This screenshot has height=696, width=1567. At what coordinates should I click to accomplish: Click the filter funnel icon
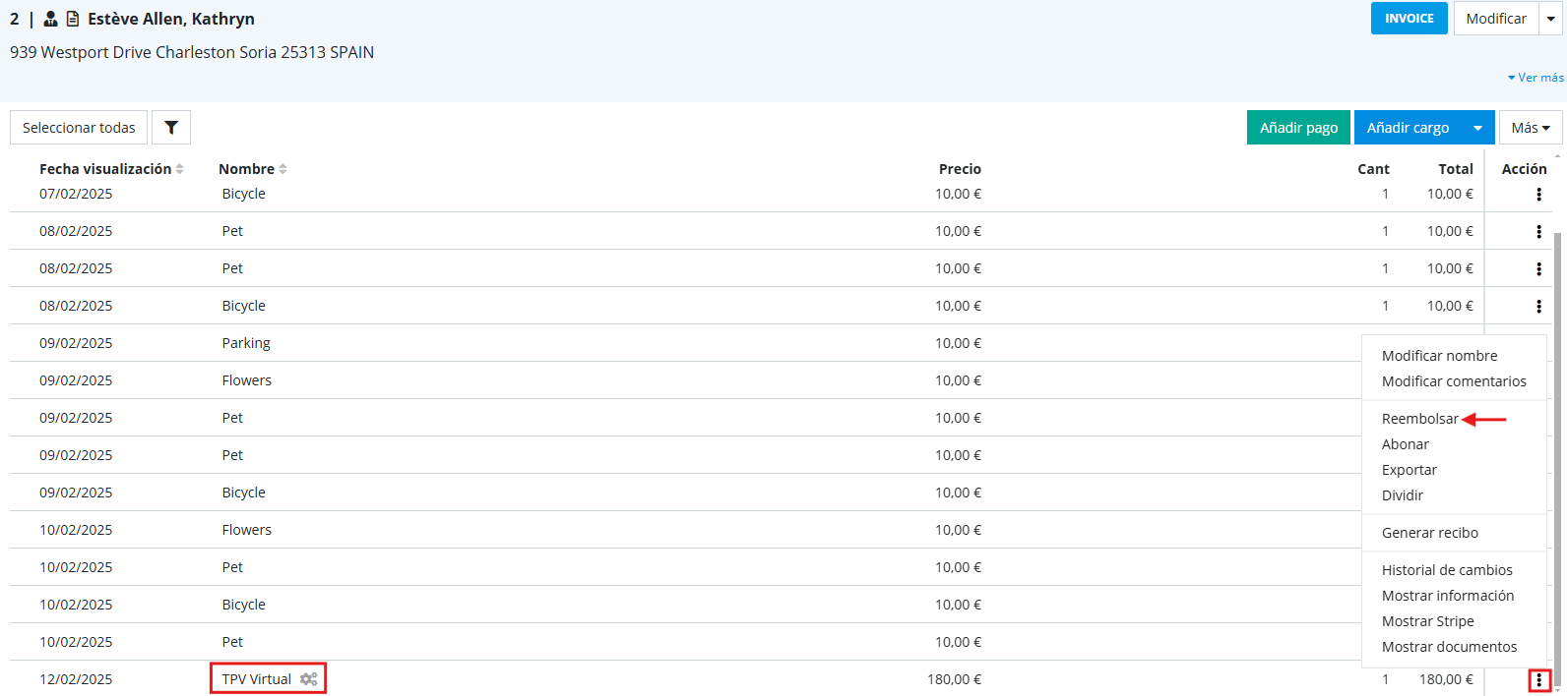pyautogui.click(x=170, y=128)
